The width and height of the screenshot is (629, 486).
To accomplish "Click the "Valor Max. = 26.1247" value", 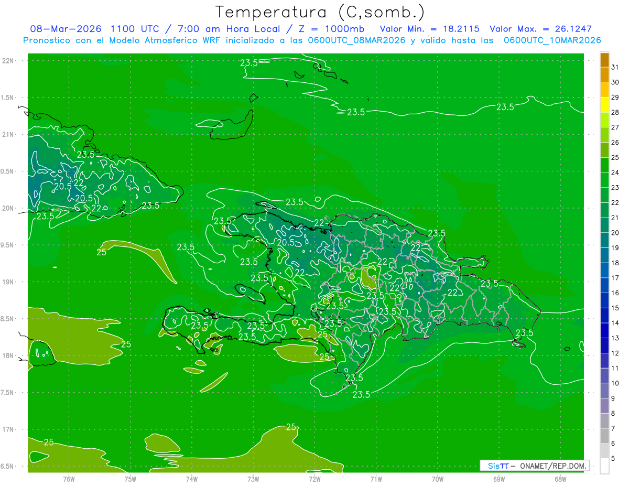I will point(541,29).
